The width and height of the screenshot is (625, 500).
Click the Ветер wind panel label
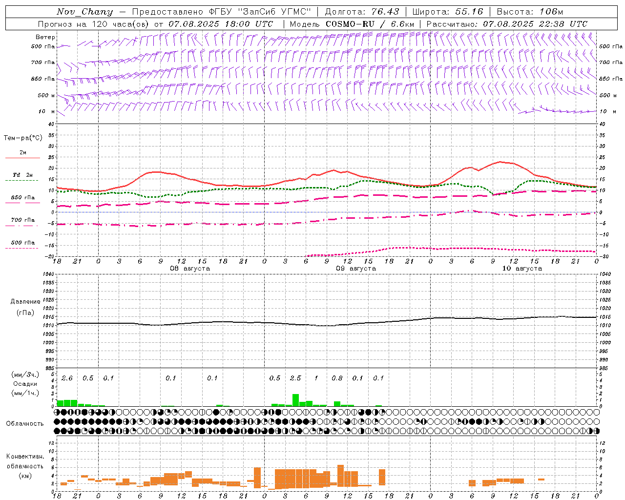tap(45, 37)
